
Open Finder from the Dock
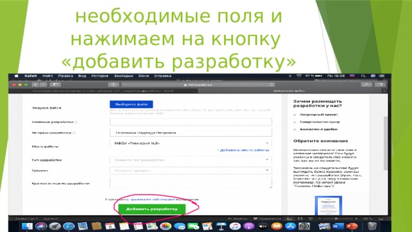point(27,226)
